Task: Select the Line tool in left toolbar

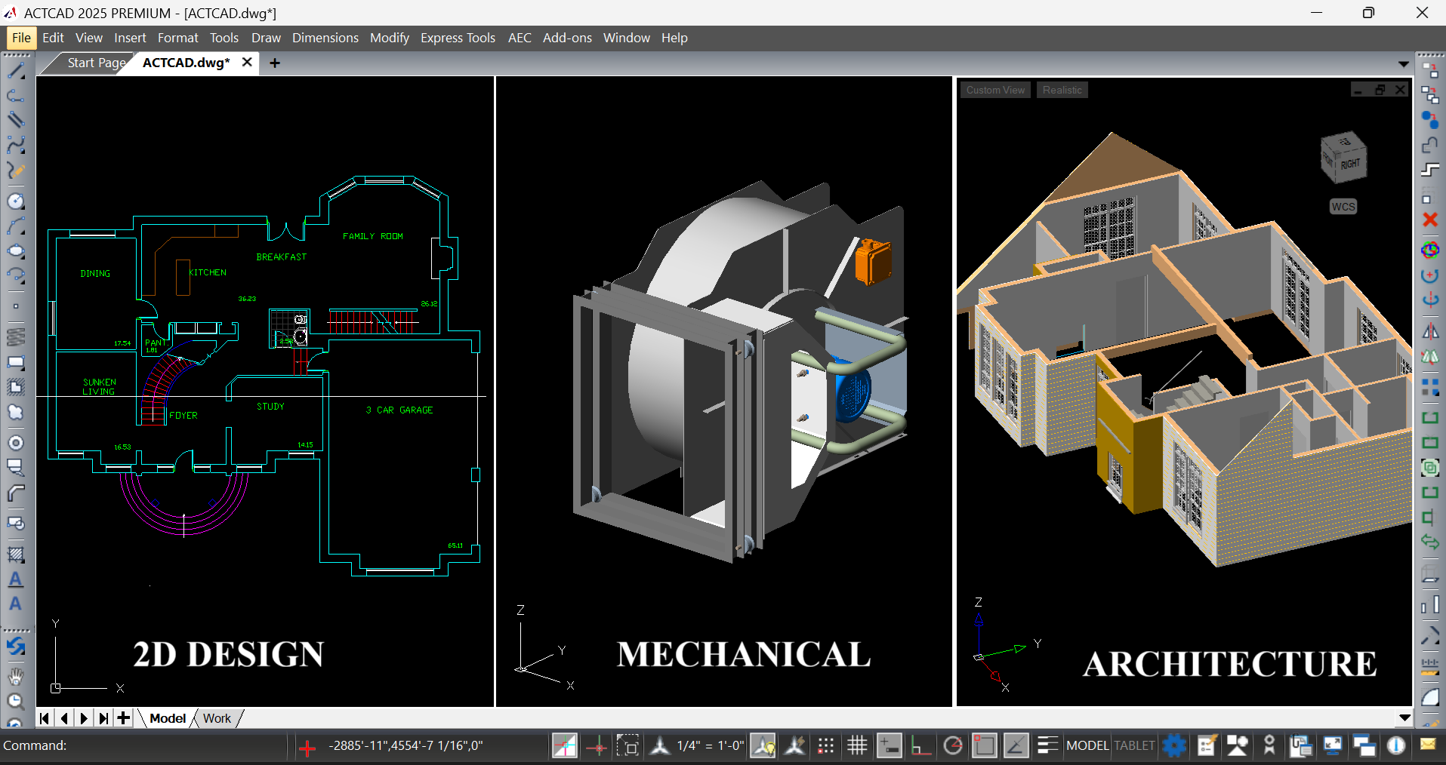Action: pos(16,71)
